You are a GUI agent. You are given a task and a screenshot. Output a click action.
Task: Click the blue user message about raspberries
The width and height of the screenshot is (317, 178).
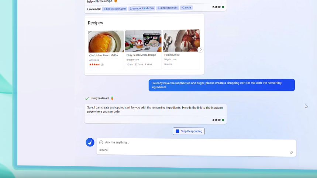click(221, 85)
